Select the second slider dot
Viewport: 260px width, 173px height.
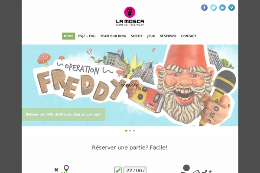(x=130, y=131)
